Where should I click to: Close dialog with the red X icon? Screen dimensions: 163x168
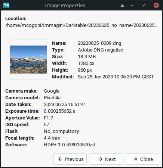coord(156,5)
